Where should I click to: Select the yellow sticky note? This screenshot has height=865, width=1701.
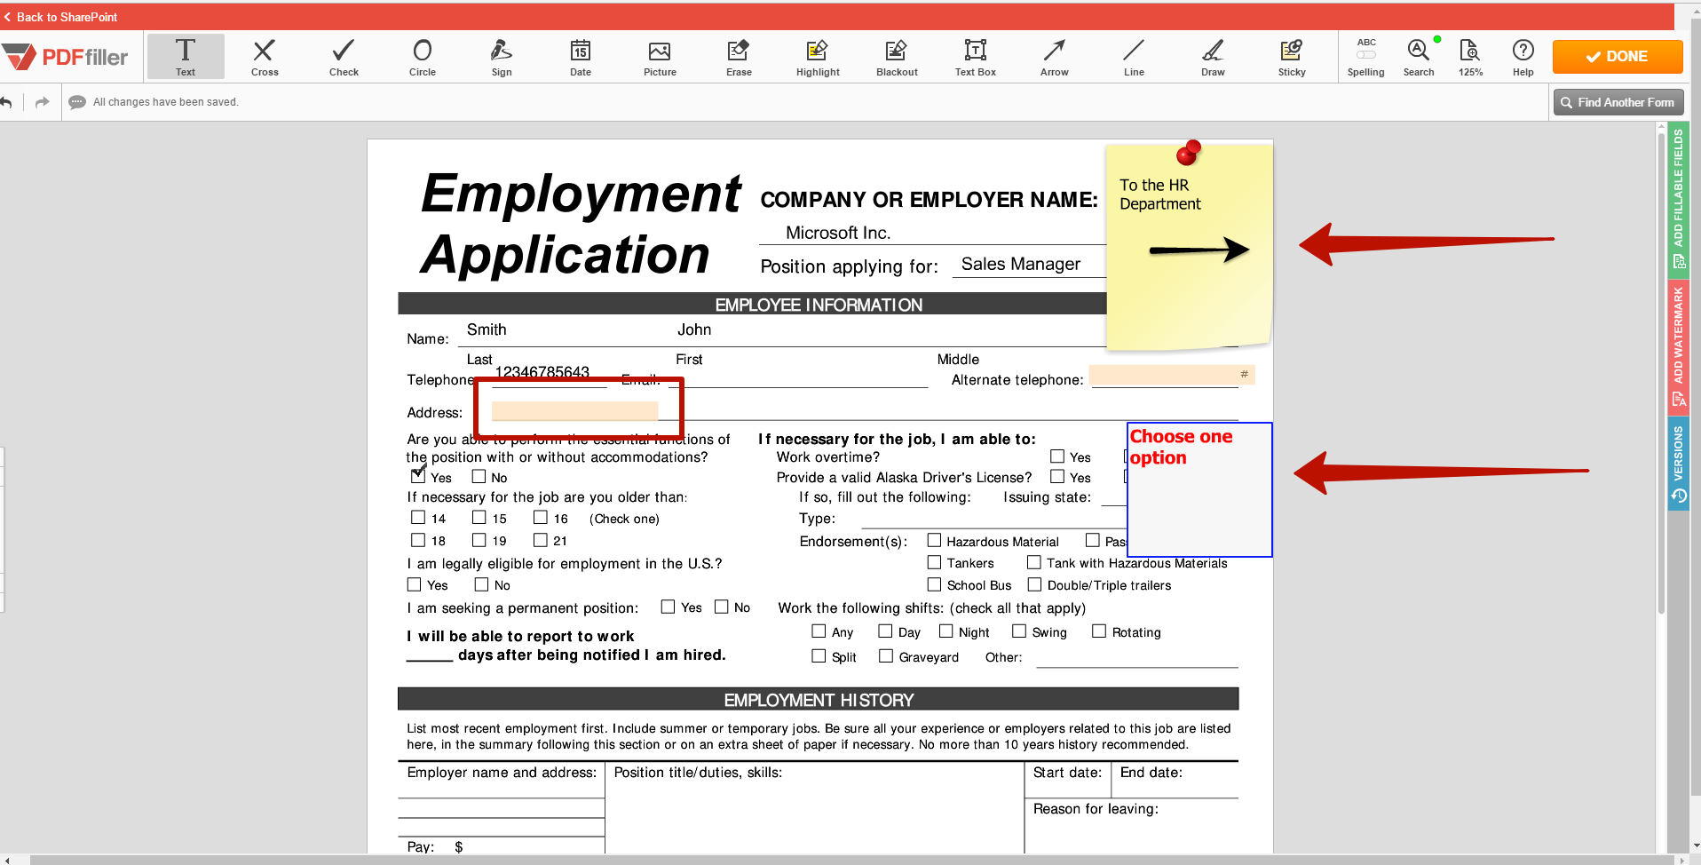(1189, 249)
